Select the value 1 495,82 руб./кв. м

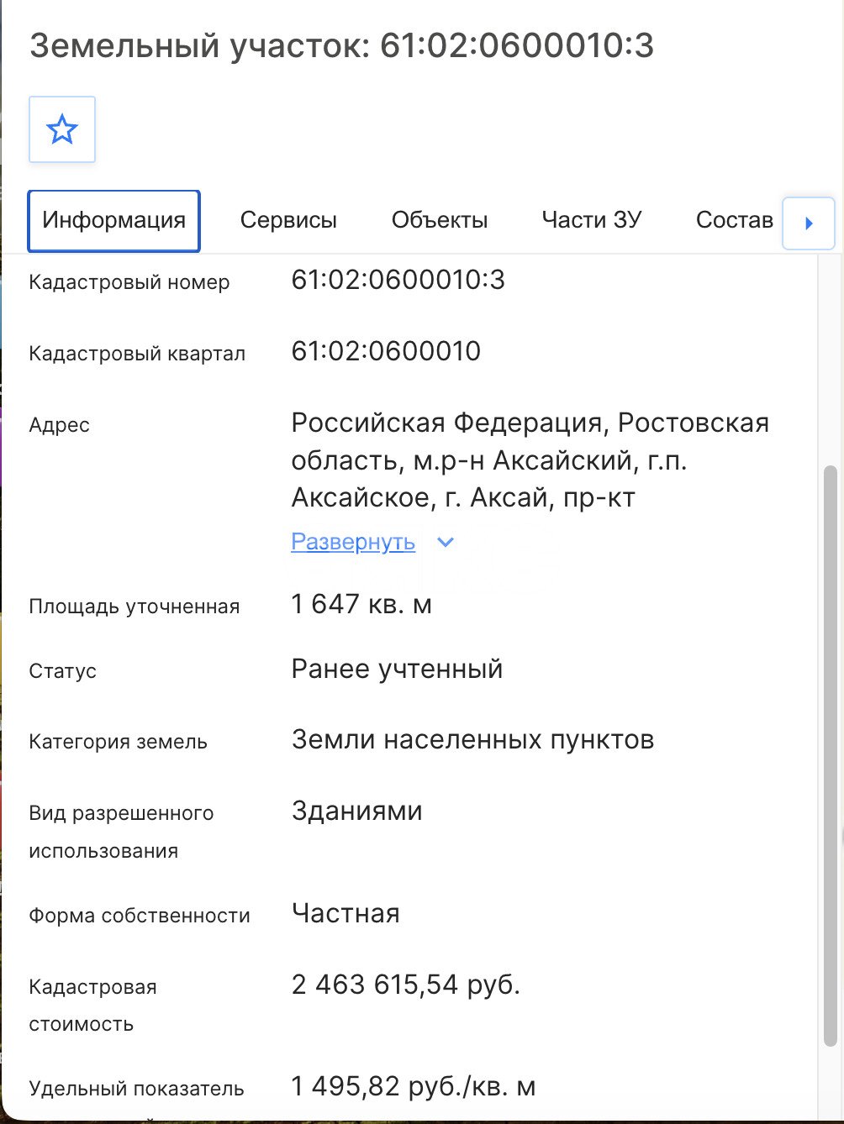[414, 1087]
